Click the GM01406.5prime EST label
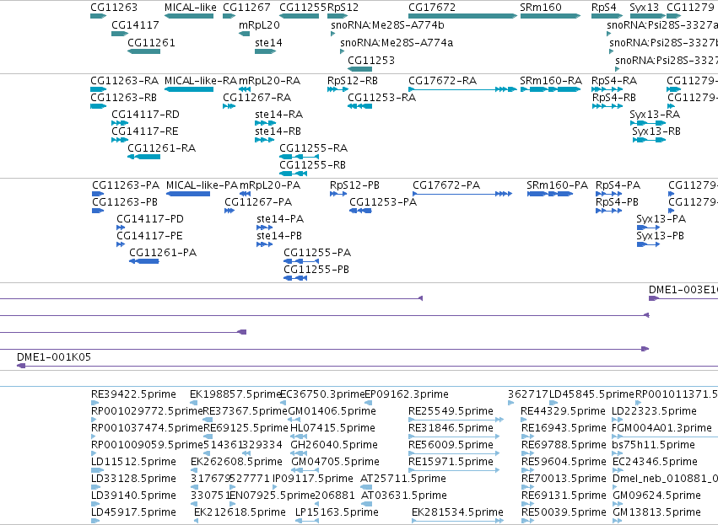718x525 pixels. 332,411
